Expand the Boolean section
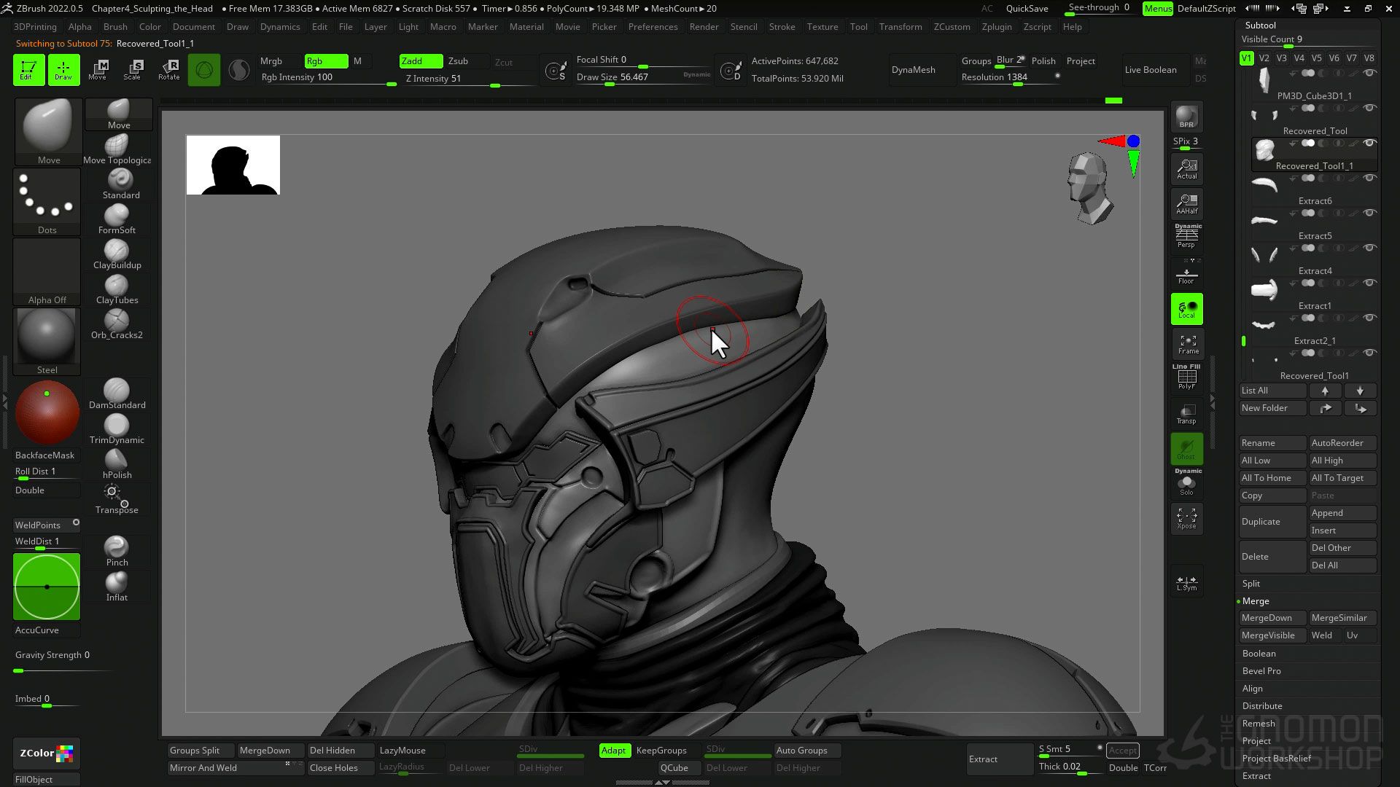1400x787 pixels. point(1259,654)
